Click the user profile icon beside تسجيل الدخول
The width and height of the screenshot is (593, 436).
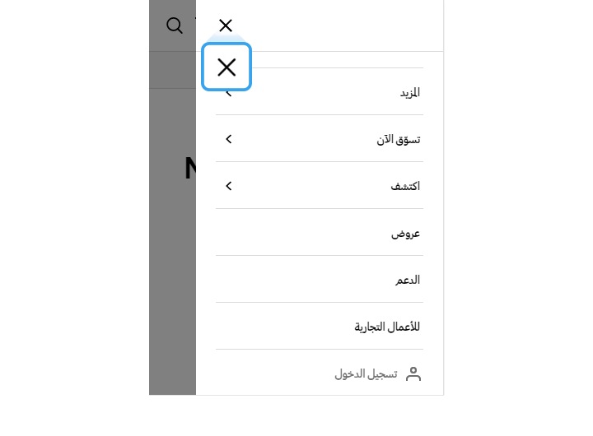(413, 374)
